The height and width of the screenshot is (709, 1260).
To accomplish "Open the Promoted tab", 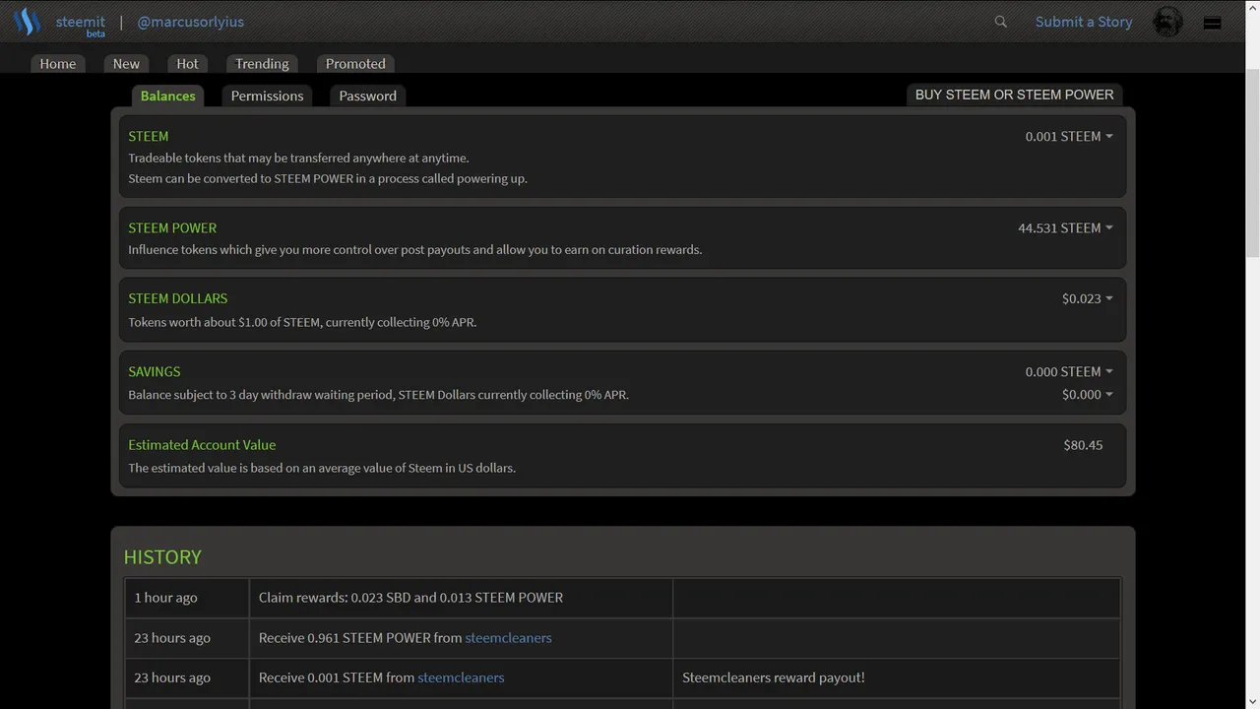I will [355, 63].
